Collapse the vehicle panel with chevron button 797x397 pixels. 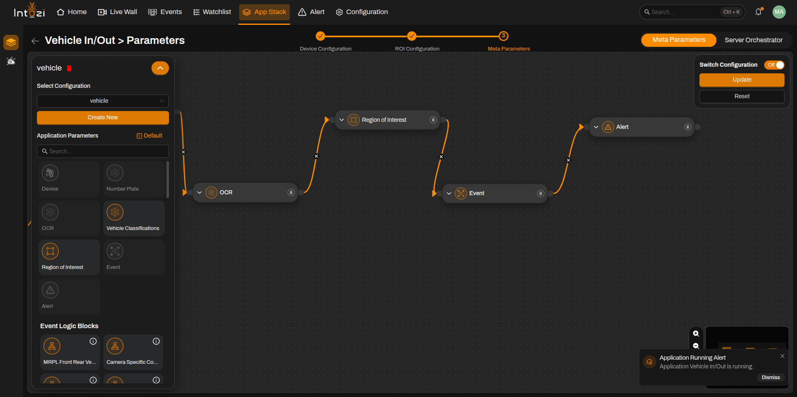pos(160,68)
